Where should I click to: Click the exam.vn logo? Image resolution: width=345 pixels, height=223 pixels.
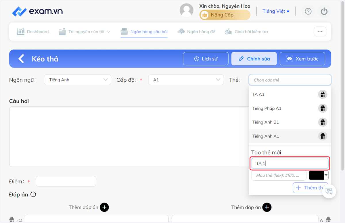click(37, 12)
